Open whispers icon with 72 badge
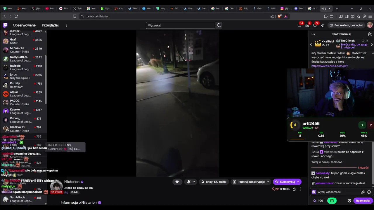The height and width of the screenshot is (210, 374). (315, 25)
